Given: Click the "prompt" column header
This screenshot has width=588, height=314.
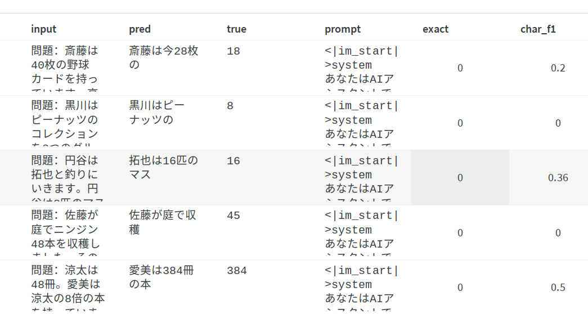Looking at the screenshot, I should (343, 29).
